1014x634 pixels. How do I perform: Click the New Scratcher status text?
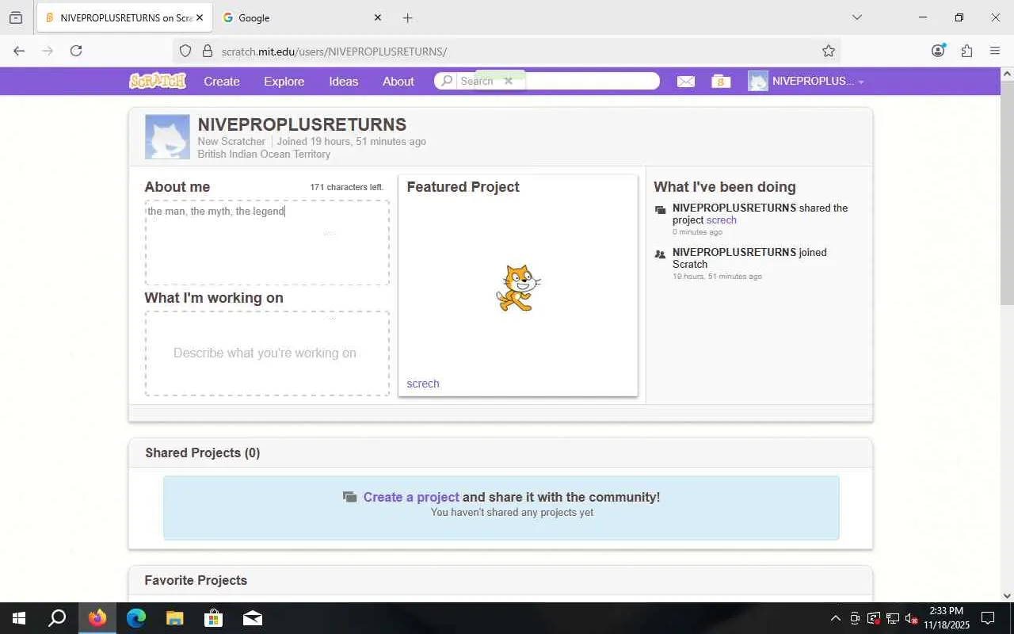[x=231, y=141]
